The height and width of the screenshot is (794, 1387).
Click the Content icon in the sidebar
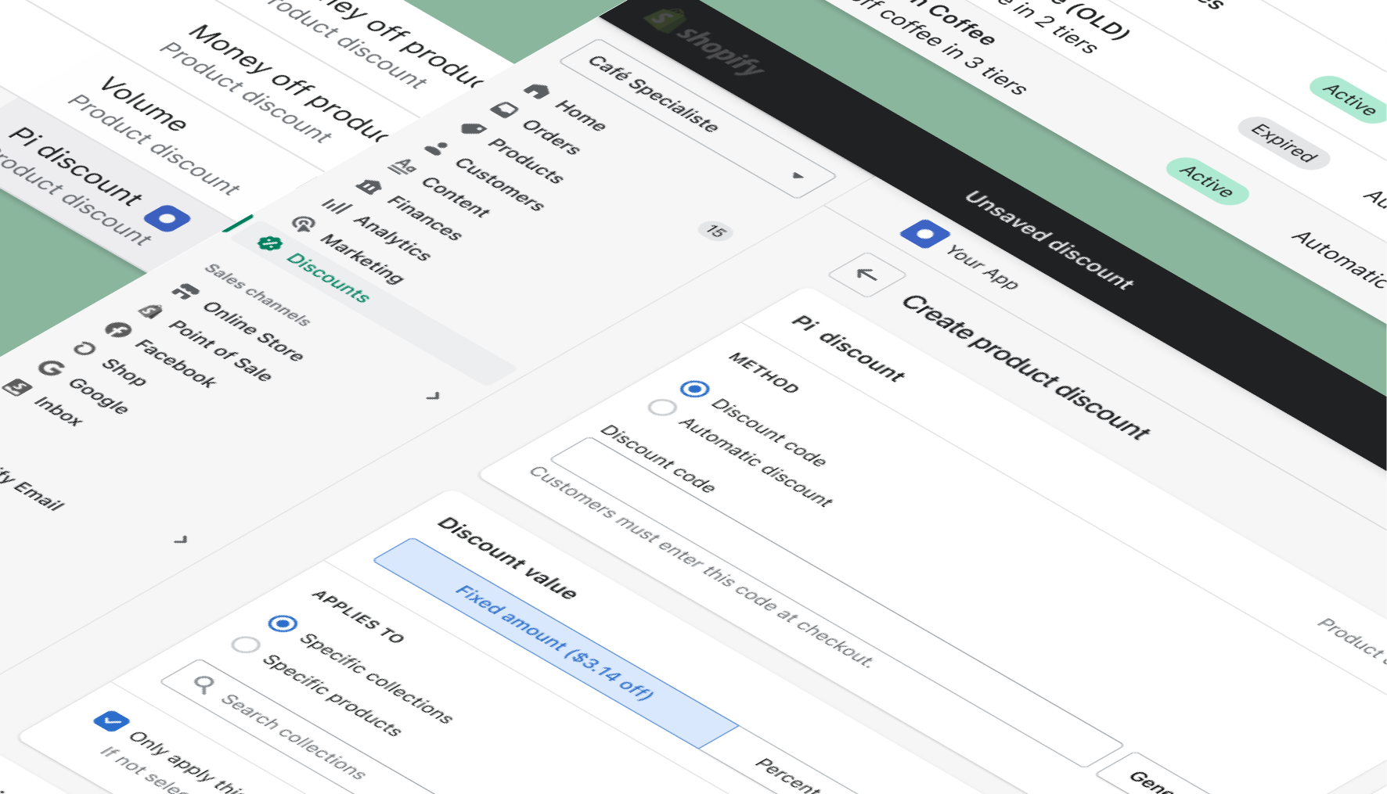(x=404, y=167)
